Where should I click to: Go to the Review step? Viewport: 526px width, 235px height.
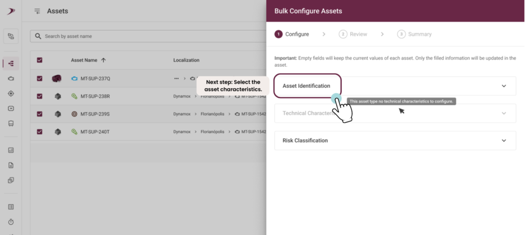353,34
